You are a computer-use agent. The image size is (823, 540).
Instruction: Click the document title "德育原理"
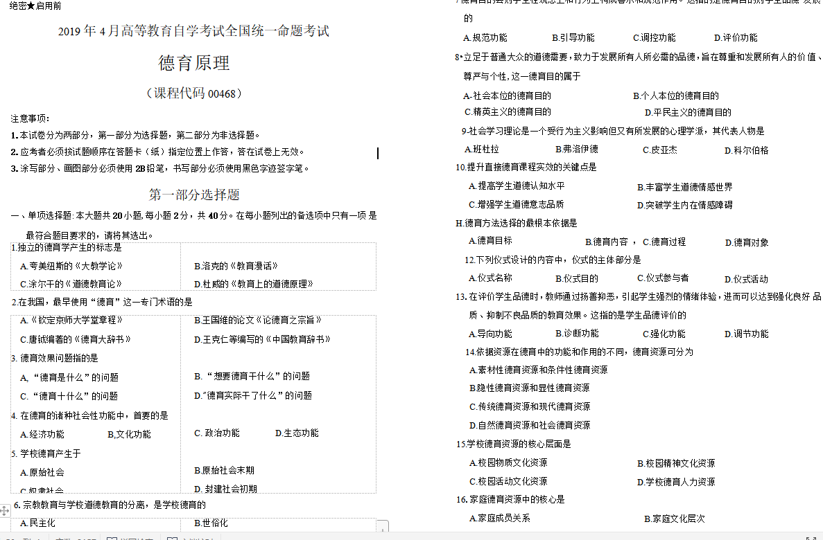(x=194, y=63)
